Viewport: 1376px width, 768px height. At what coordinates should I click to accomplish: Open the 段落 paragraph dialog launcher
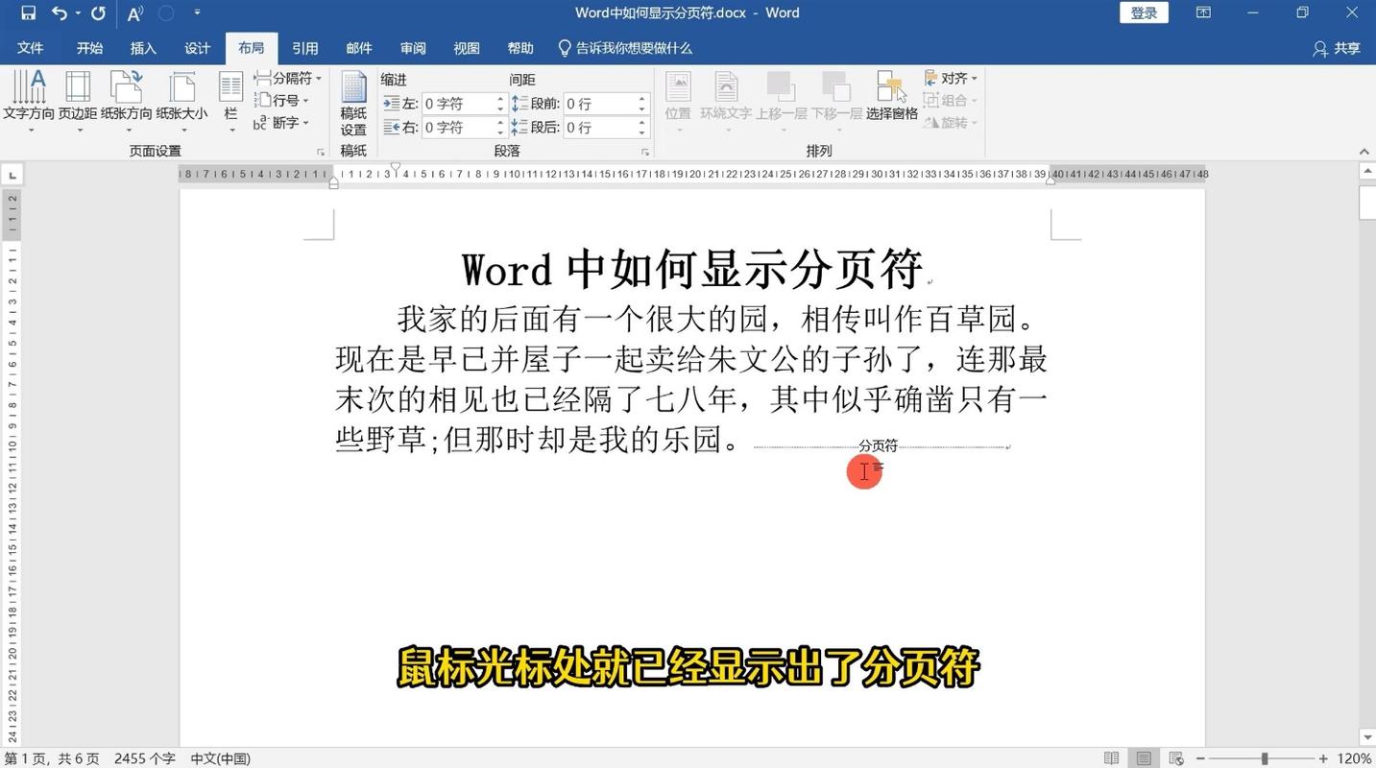[x=645, y=152]
